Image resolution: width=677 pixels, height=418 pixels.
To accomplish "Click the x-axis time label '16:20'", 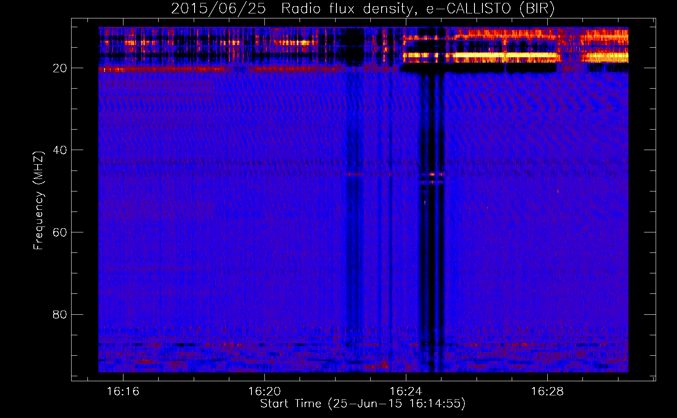I will 264,392.
